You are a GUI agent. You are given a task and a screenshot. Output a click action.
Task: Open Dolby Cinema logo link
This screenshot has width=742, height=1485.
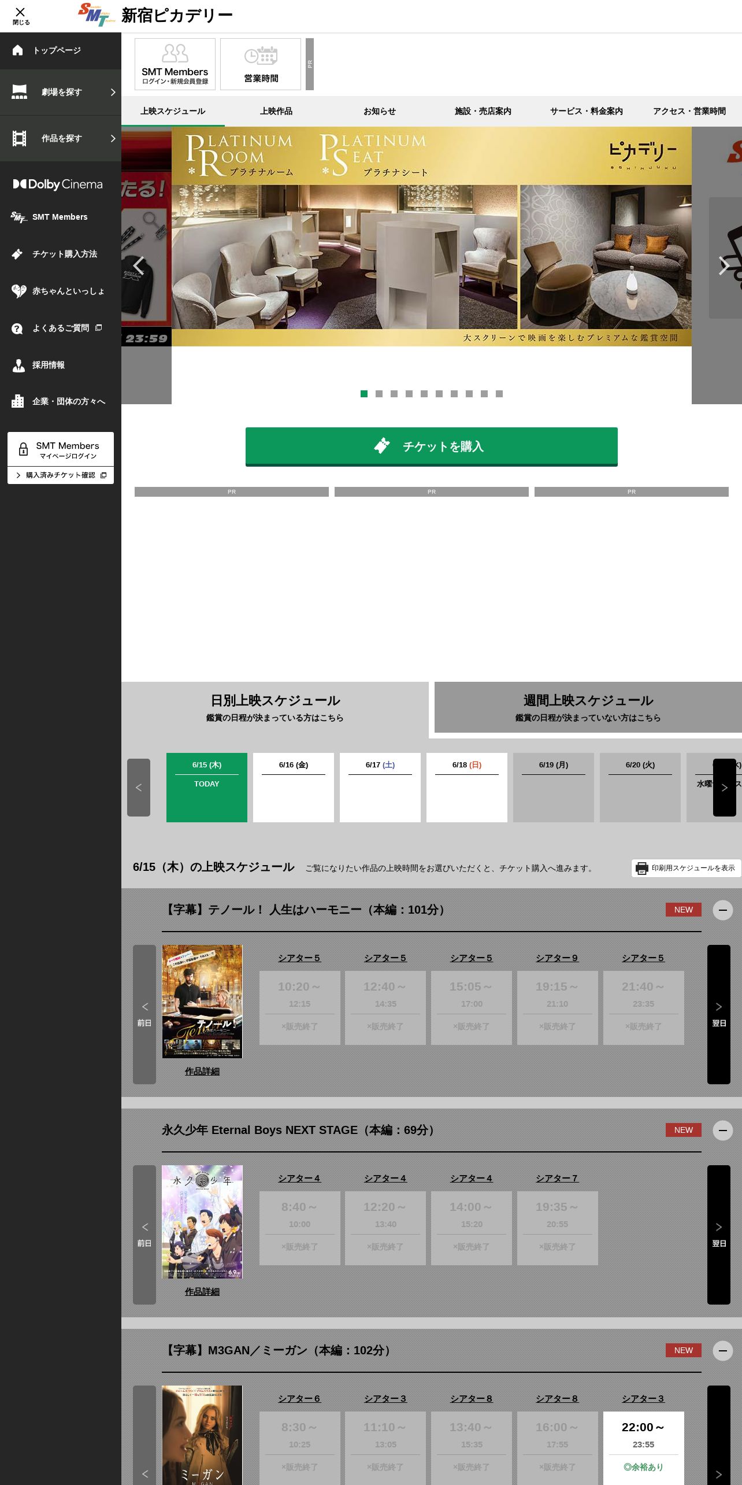coord(58,184)
